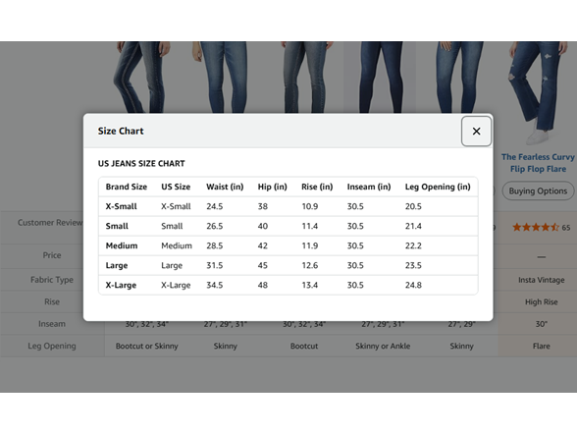
Task: Click the Inseam (in) column header
Action: (x=369, y=187)
